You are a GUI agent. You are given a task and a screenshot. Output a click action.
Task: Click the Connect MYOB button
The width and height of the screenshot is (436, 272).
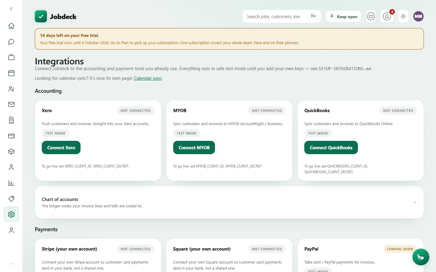coord(194,147)
